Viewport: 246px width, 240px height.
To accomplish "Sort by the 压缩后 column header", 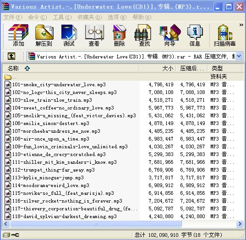I will 192,68.
